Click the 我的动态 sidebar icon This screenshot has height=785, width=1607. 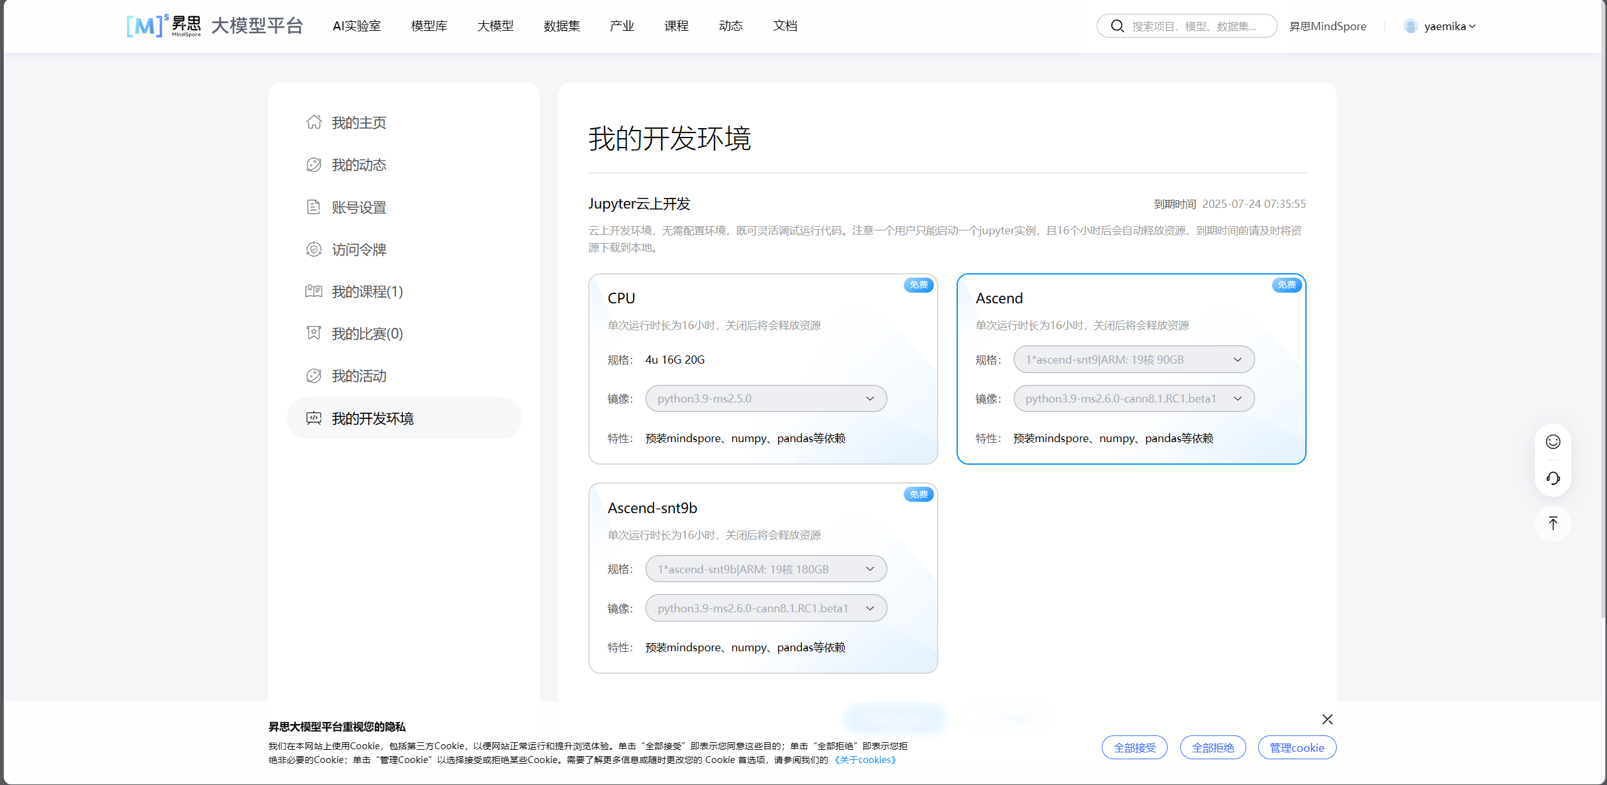[x=314, y=165]
